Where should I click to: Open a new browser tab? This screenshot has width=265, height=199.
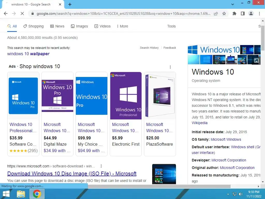[x=70, y=4]
